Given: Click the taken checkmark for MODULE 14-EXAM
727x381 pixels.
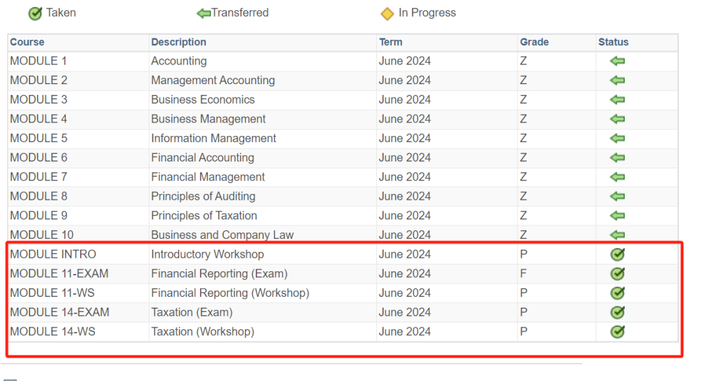Looking at the screenshot, I should tap(617, 312).
